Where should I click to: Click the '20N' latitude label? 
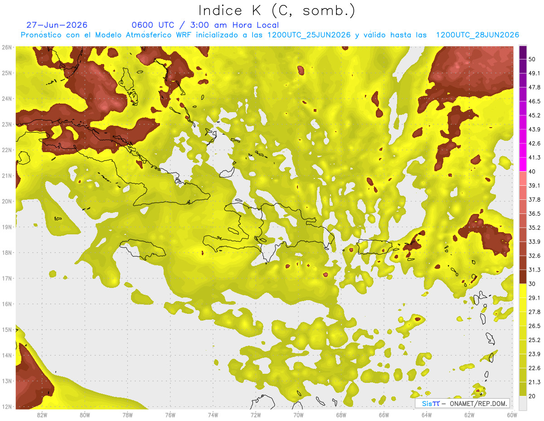(x=7, y=201)
